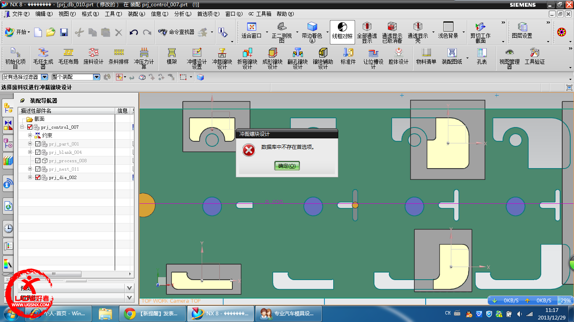Open the 条料排样 tool
574x322 pixels.
click(x=119, y=56)
